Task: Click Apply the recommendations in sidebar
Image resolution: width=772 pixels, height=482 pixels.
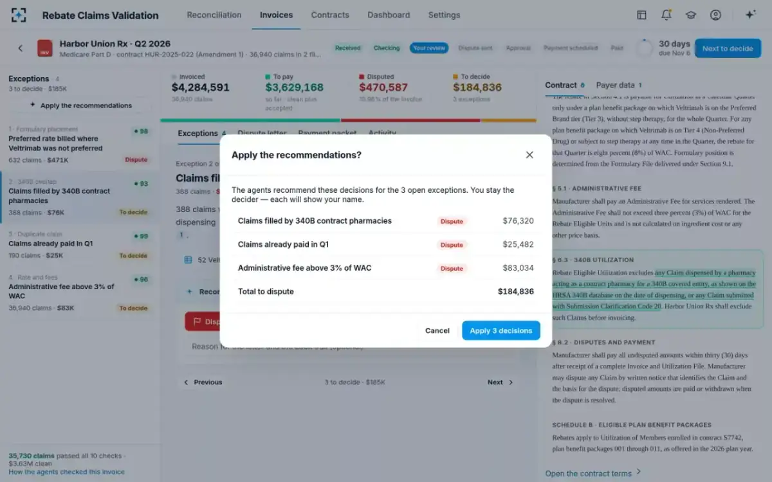Action: [x=80, y=105]
